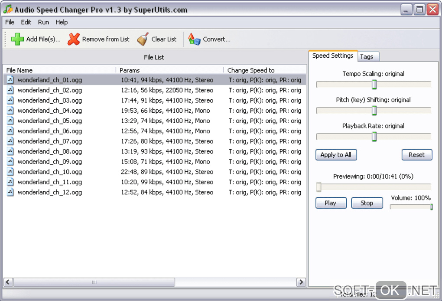Click file icon of wonderland_ch_01.ogg

[10, 80]
